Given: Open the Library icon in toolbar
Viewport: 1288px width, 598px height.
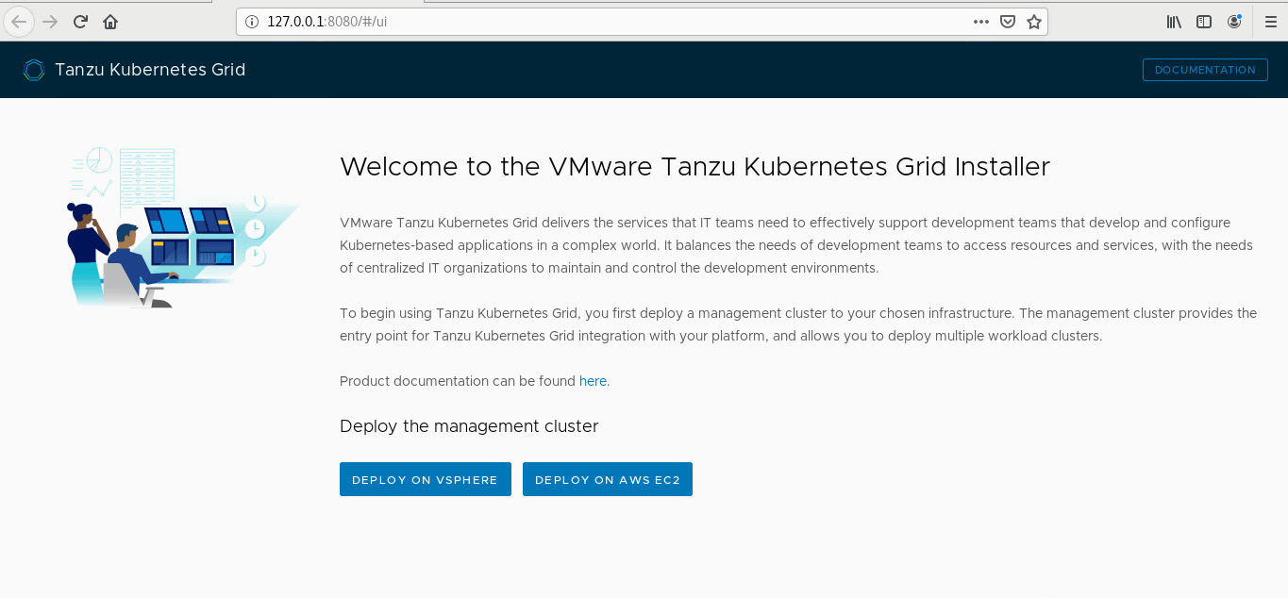Looking at the screenshot, I should pos(1174,22).
